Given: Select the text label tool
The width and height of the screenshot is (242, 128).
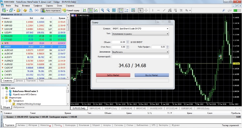Looking at the screenshot, I should 181,10.
